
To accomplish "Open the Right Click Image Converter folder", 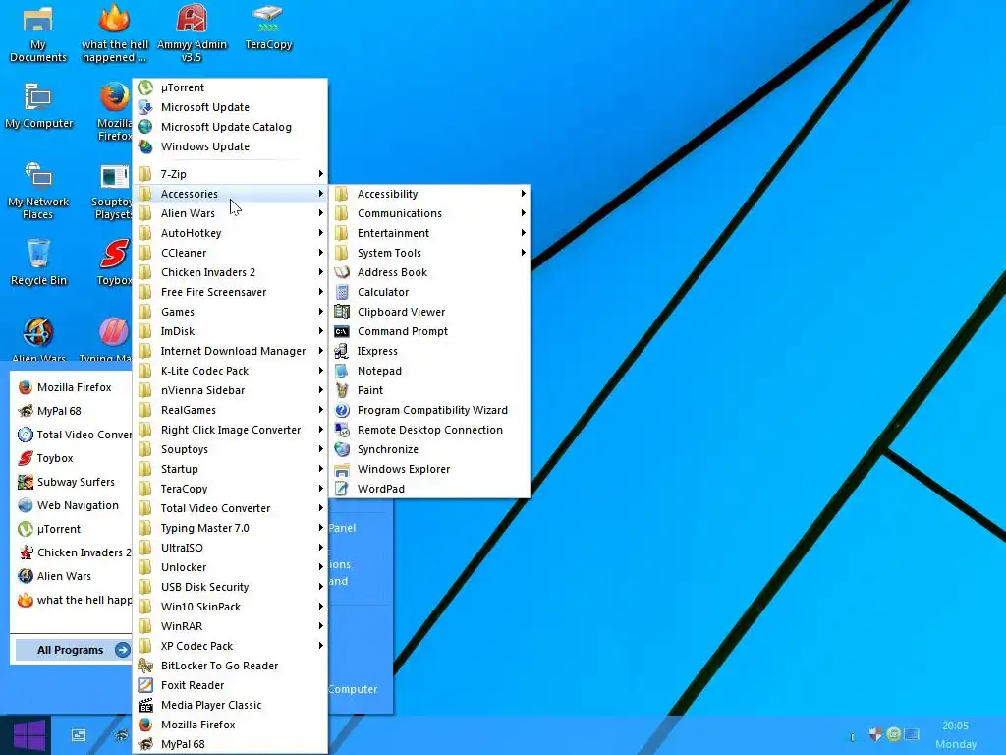I will pyautogui.click(x=230, y=430).
